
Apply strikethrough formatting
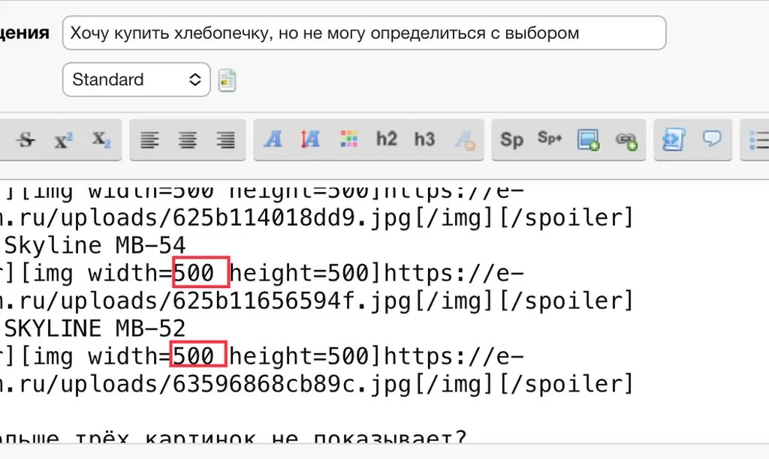[26, 139]
